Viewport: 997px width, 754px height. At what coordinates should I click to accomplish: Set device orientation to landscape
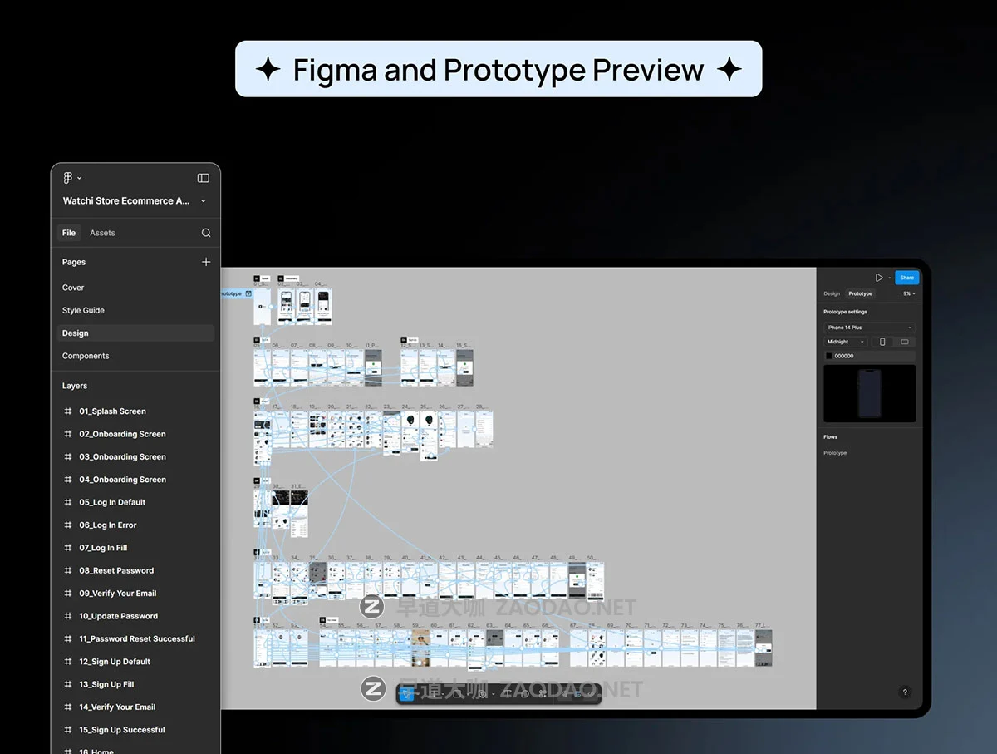click(905, 342)
